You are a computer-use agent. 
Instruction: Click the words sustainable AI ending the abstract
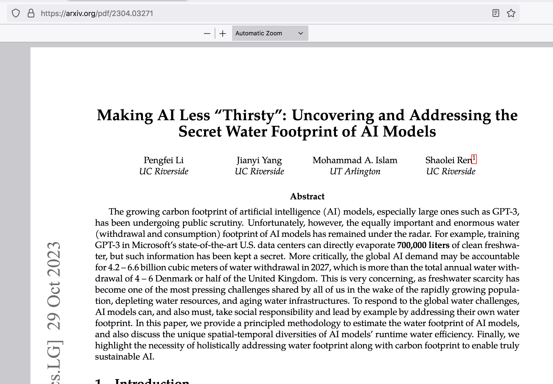(125, 357)
